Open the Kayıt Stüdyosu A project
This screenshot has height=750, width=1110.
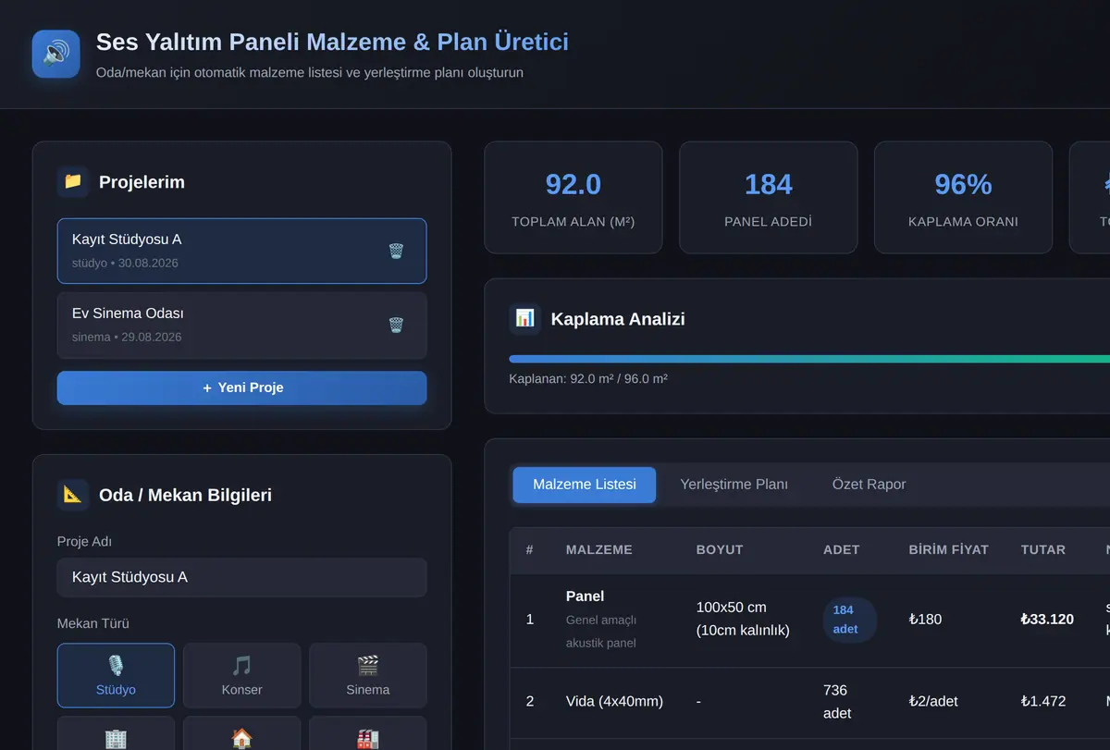click(241, 251)
